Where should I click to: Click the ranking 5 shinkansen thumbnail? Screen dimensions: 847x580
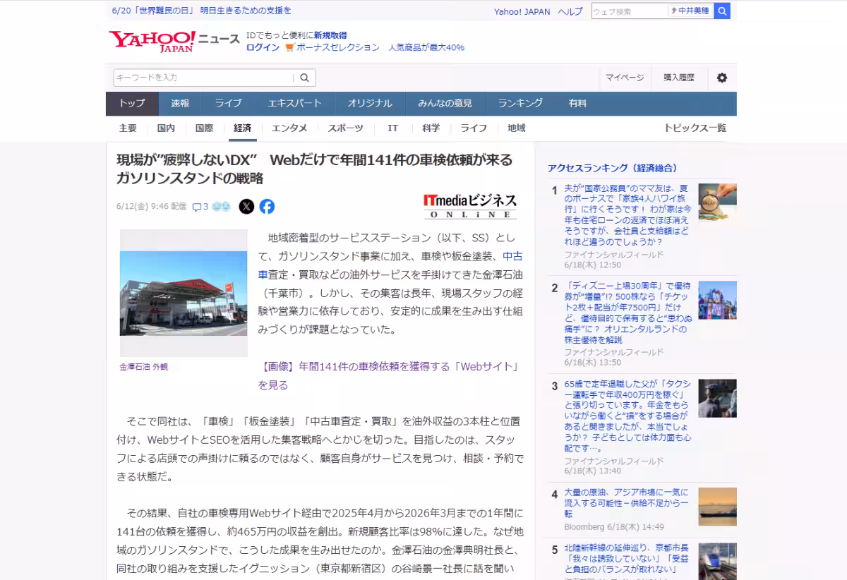[x=717, y=561]
